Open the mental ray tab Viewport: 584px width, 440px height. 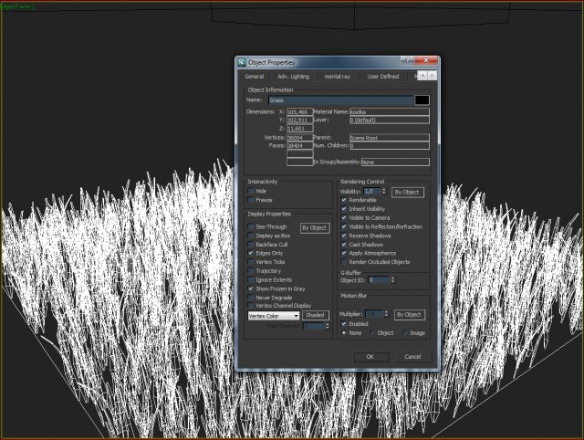click(x=338, y=77)
